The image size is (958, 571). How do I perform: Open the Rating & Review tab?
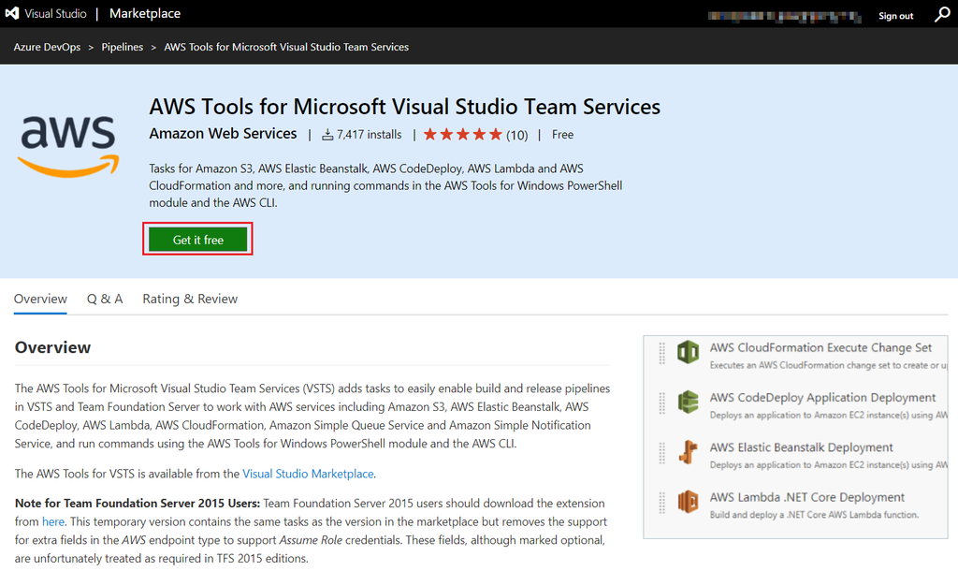(190, 299)
